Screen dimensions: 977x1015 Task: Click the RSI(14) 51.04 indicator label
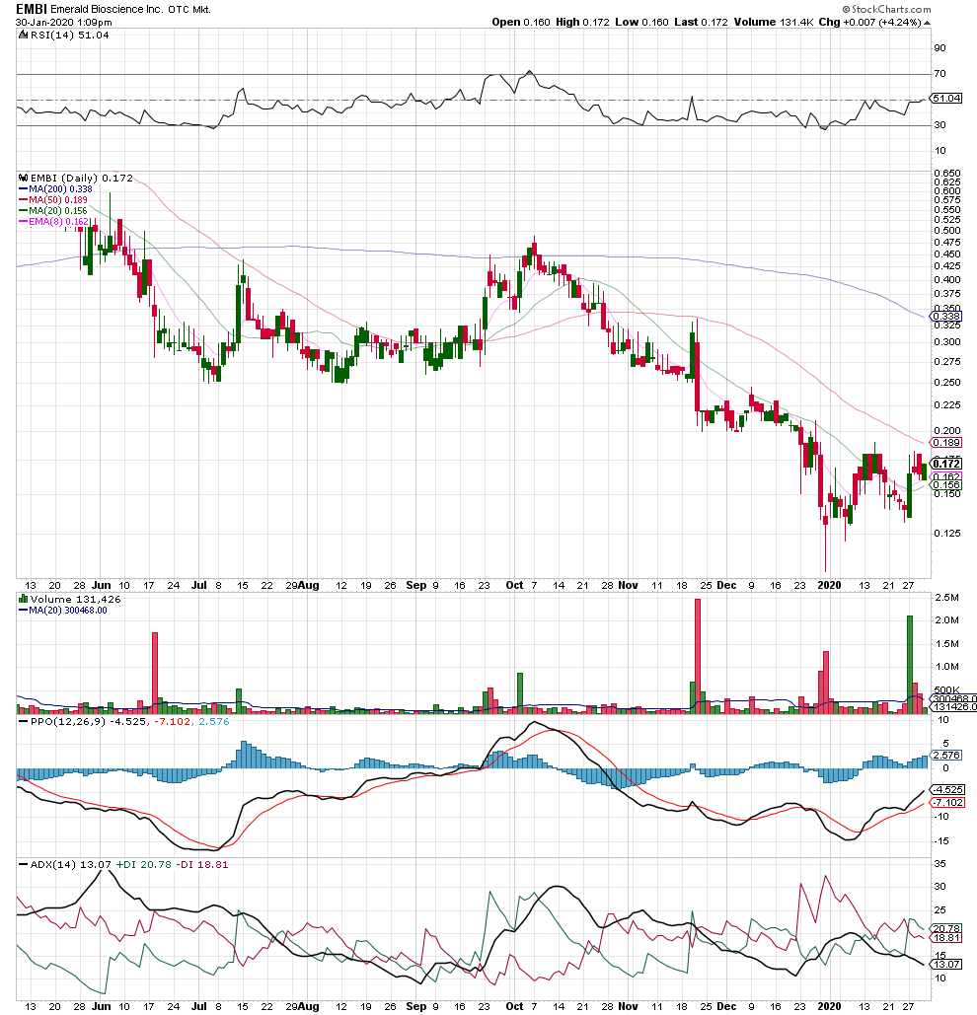[70, 35]
